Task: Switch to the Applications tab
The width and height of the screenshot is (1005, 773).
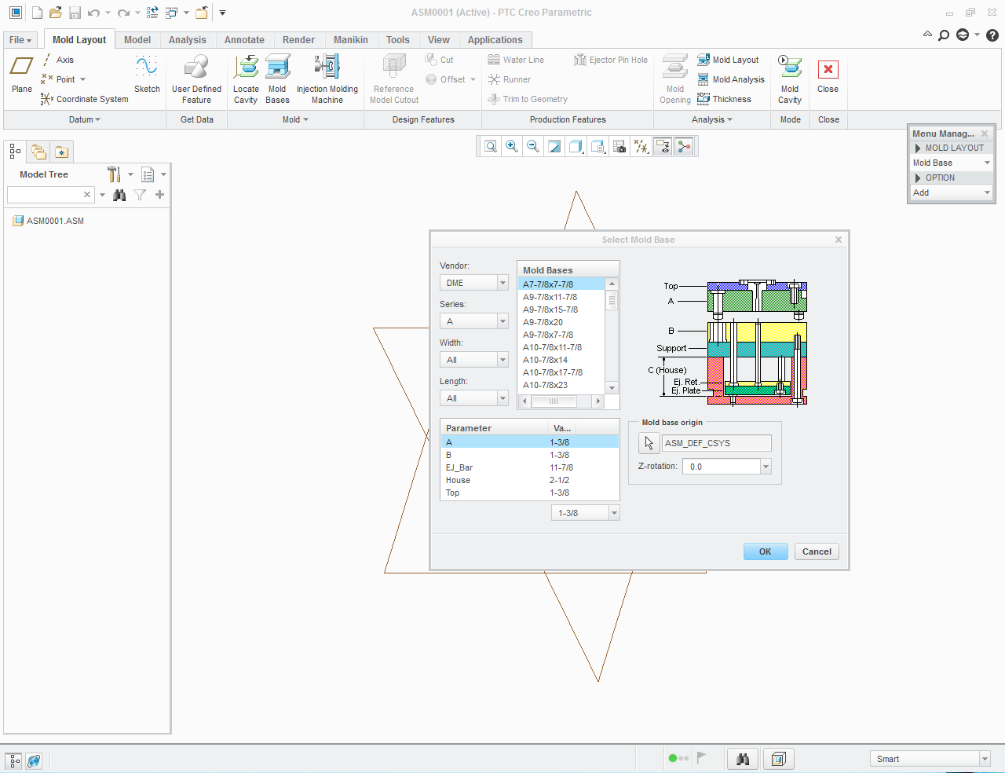Action: pyautogui.click(x=495, y=40)
